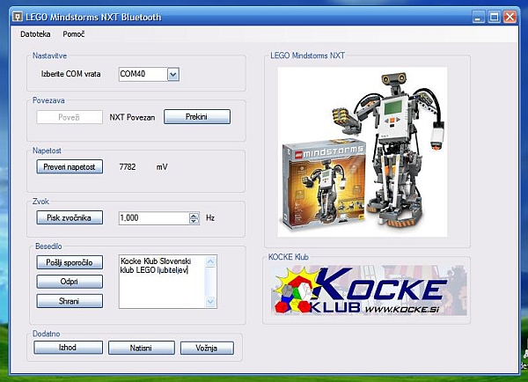Check voltage with Preveri napetost button
This screenshot has height=382, width=528.
pos(70,166)
